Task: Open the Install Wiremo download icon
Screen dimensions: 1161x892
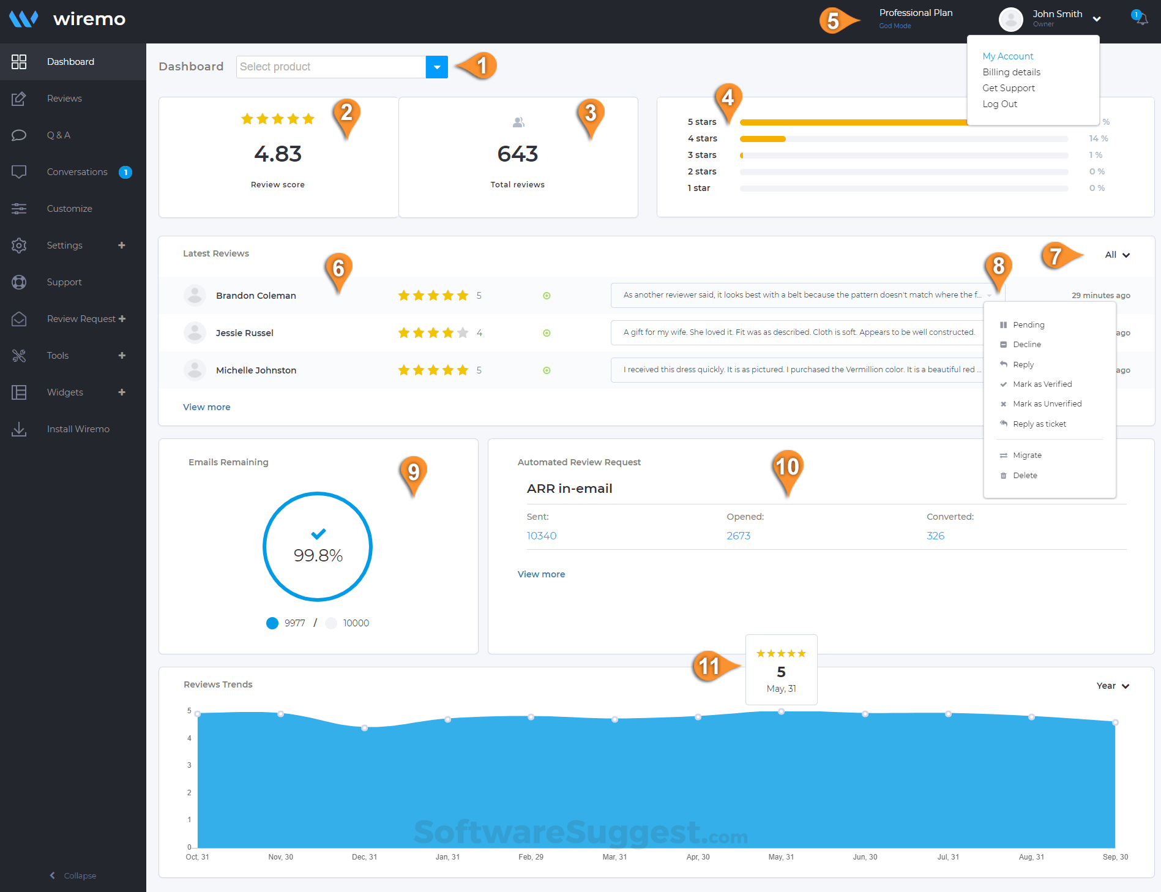Action: pos(19,429)
